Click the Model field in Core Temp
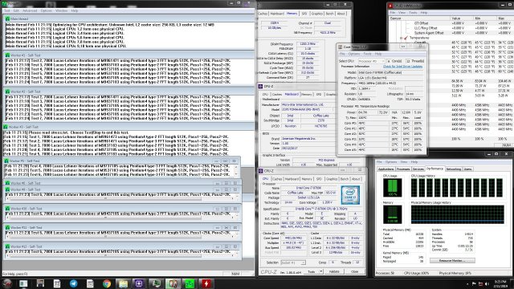The height and width of the screenshot is (289, 514). (x=390, y=72)
